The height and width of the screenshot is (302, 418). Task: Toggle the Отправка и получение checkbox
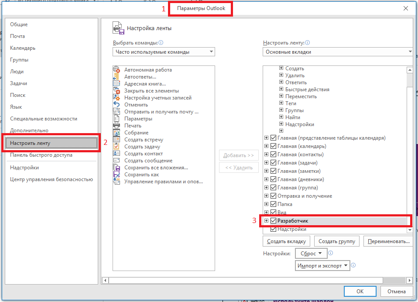(273, 196)
